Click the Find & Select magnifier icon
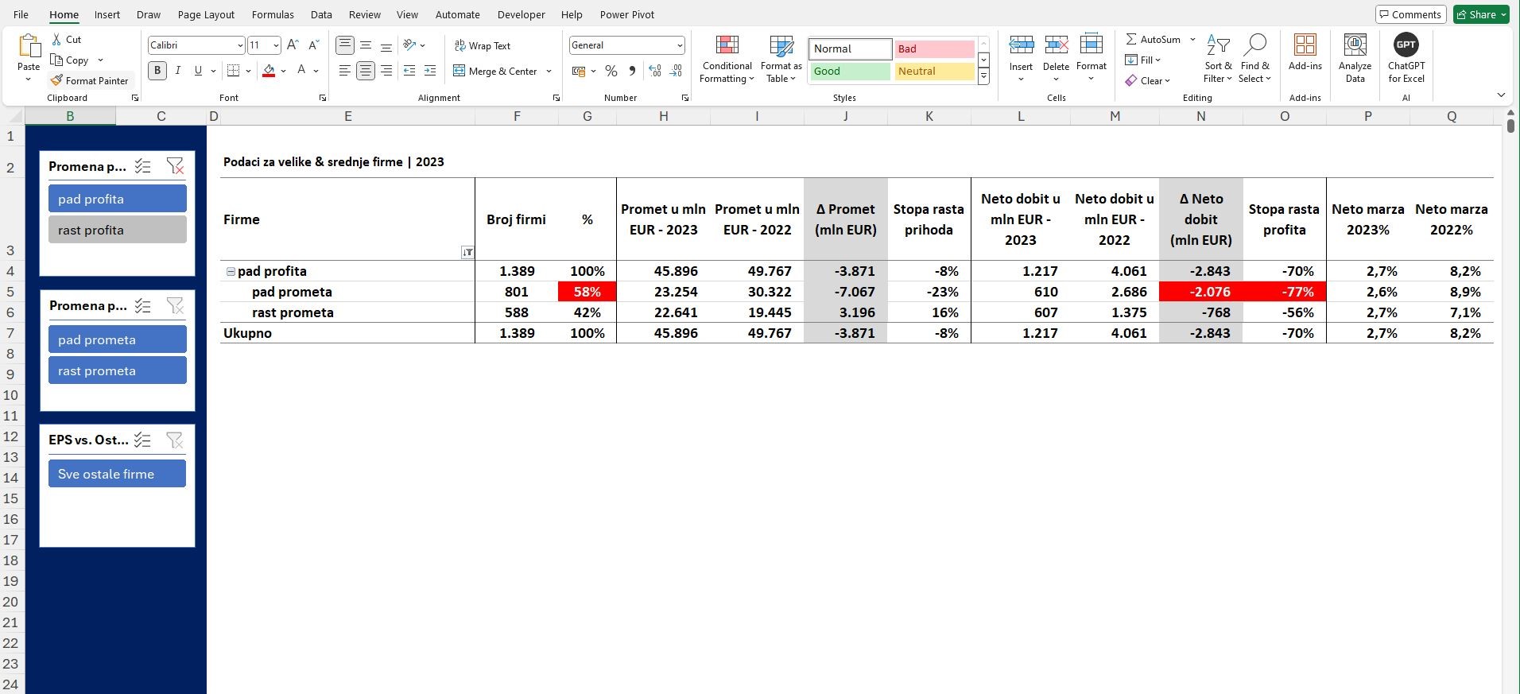The width and height of the screenshot is (1520, 694). 1255,45
